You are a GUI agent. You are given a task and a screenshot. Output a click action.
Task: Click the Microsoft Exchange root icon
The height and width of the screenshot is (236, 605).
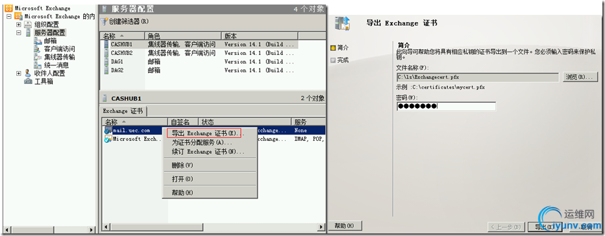(x=9, y=8)
